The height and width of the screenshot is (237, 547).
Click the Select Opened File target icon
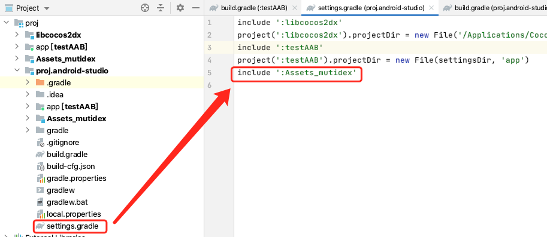[145, 8]
